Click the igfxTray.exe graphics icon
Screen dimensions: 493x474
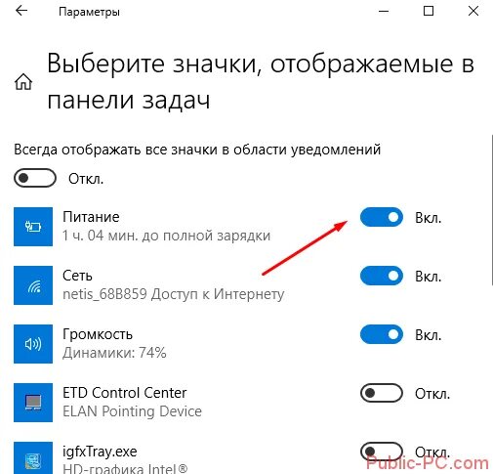pos(33,457)
